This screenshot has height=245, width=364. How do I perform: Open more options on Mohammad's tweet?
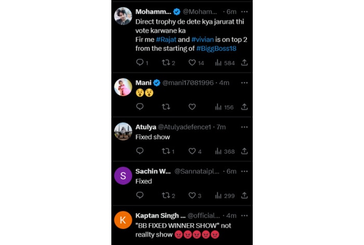point(244,11)
